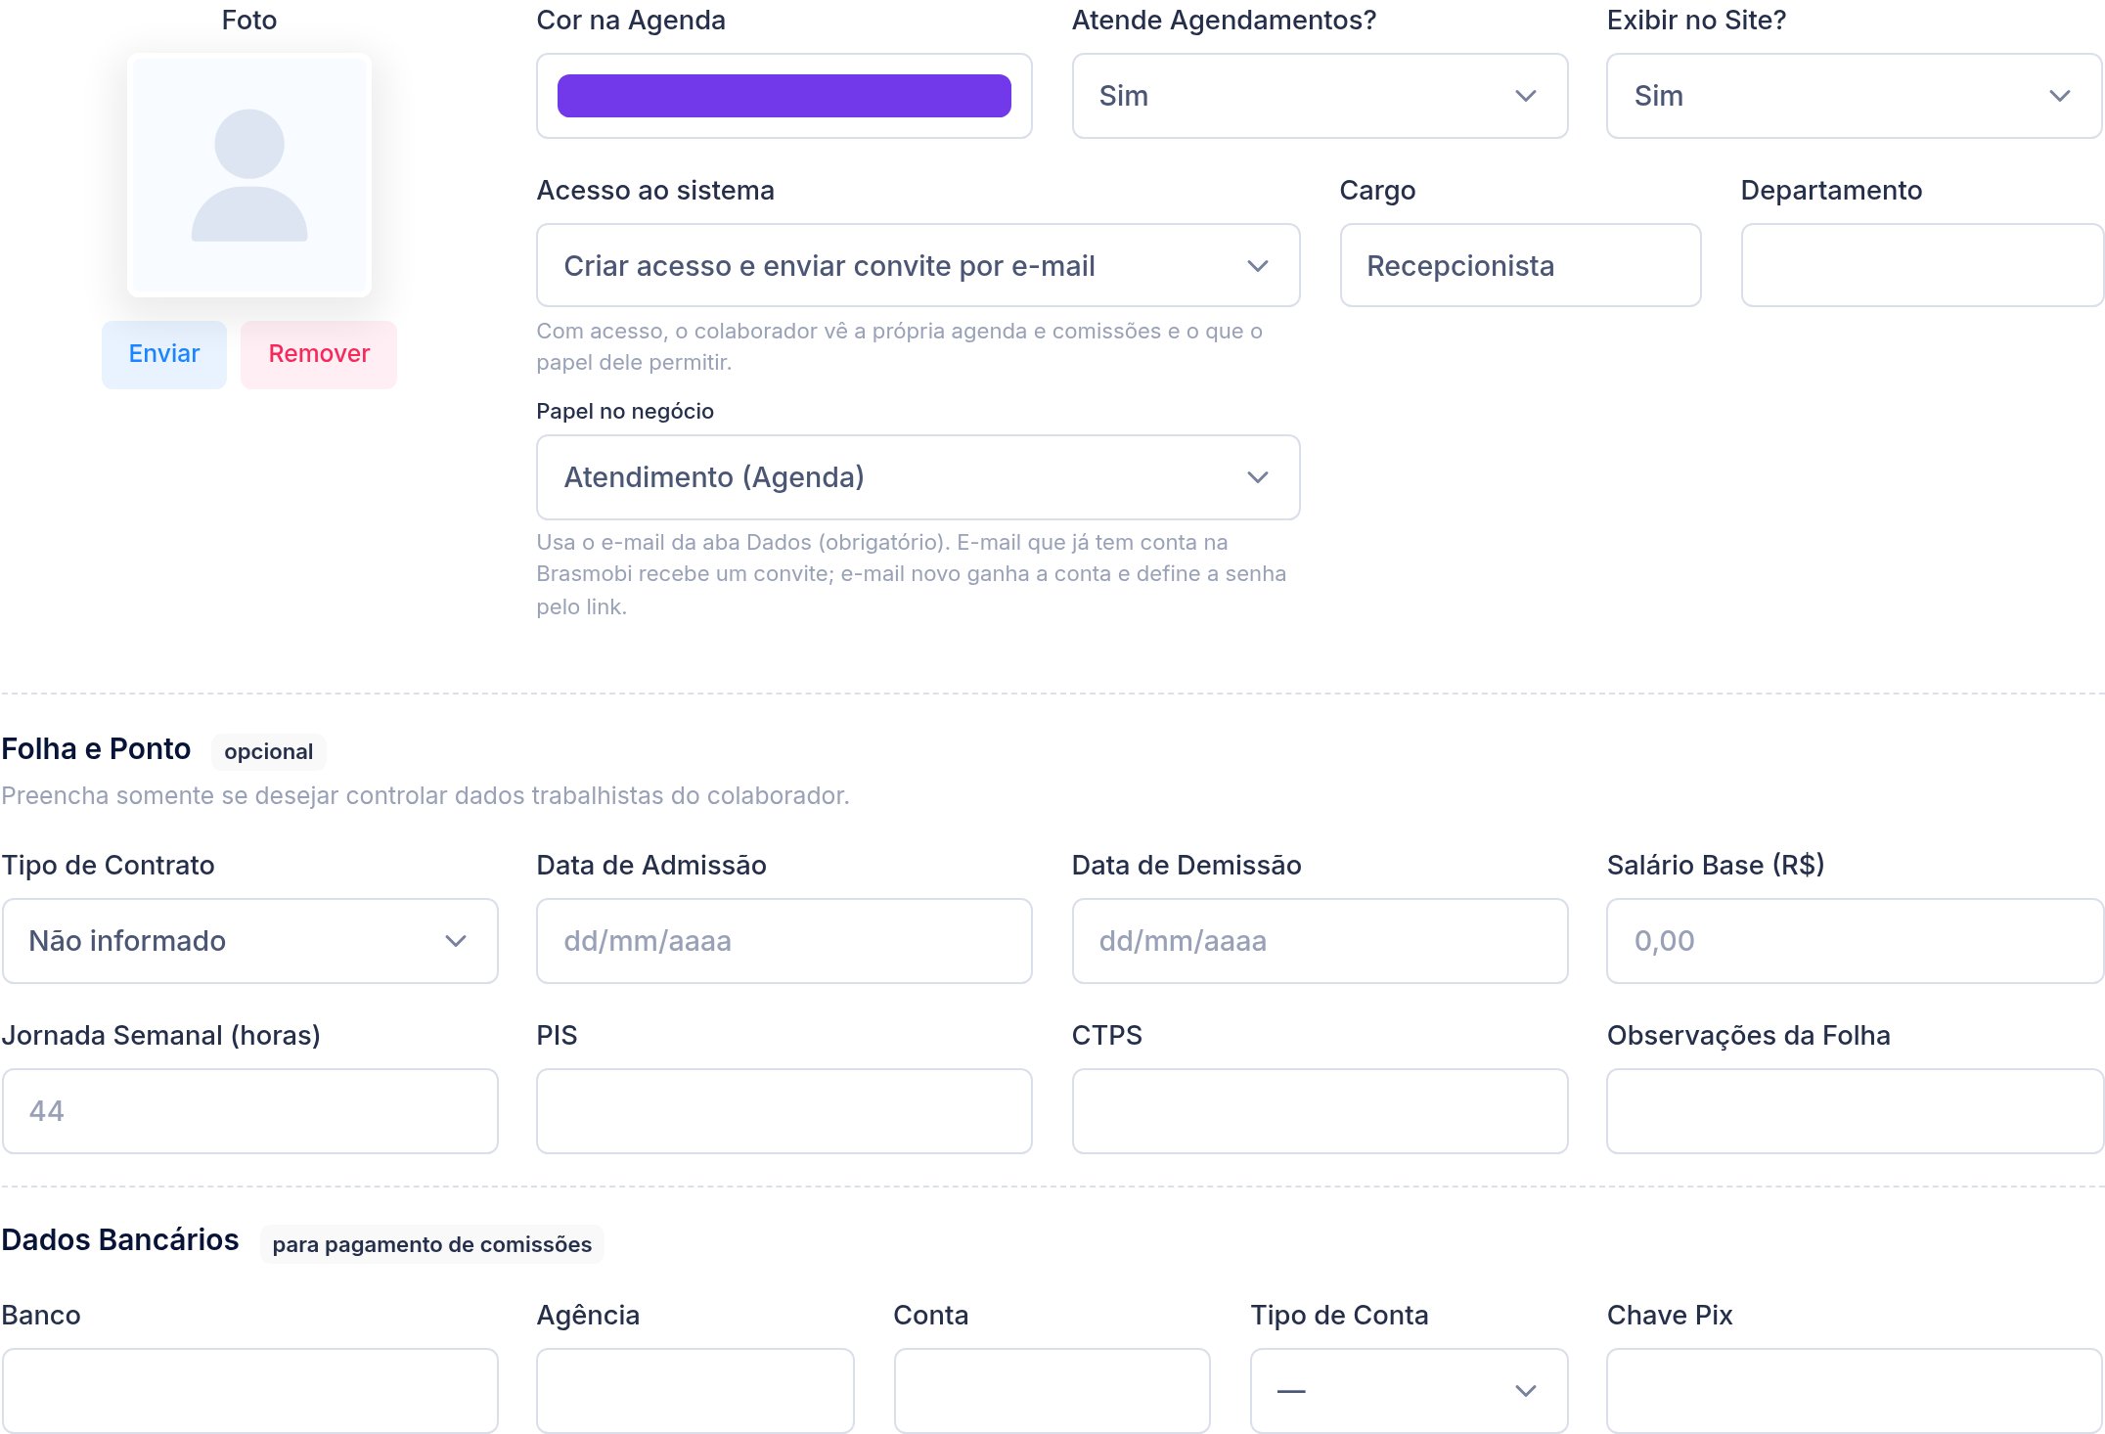2105x1434 pixels.
Task: Click the Conta input field
Action: click(1052, 1391)
